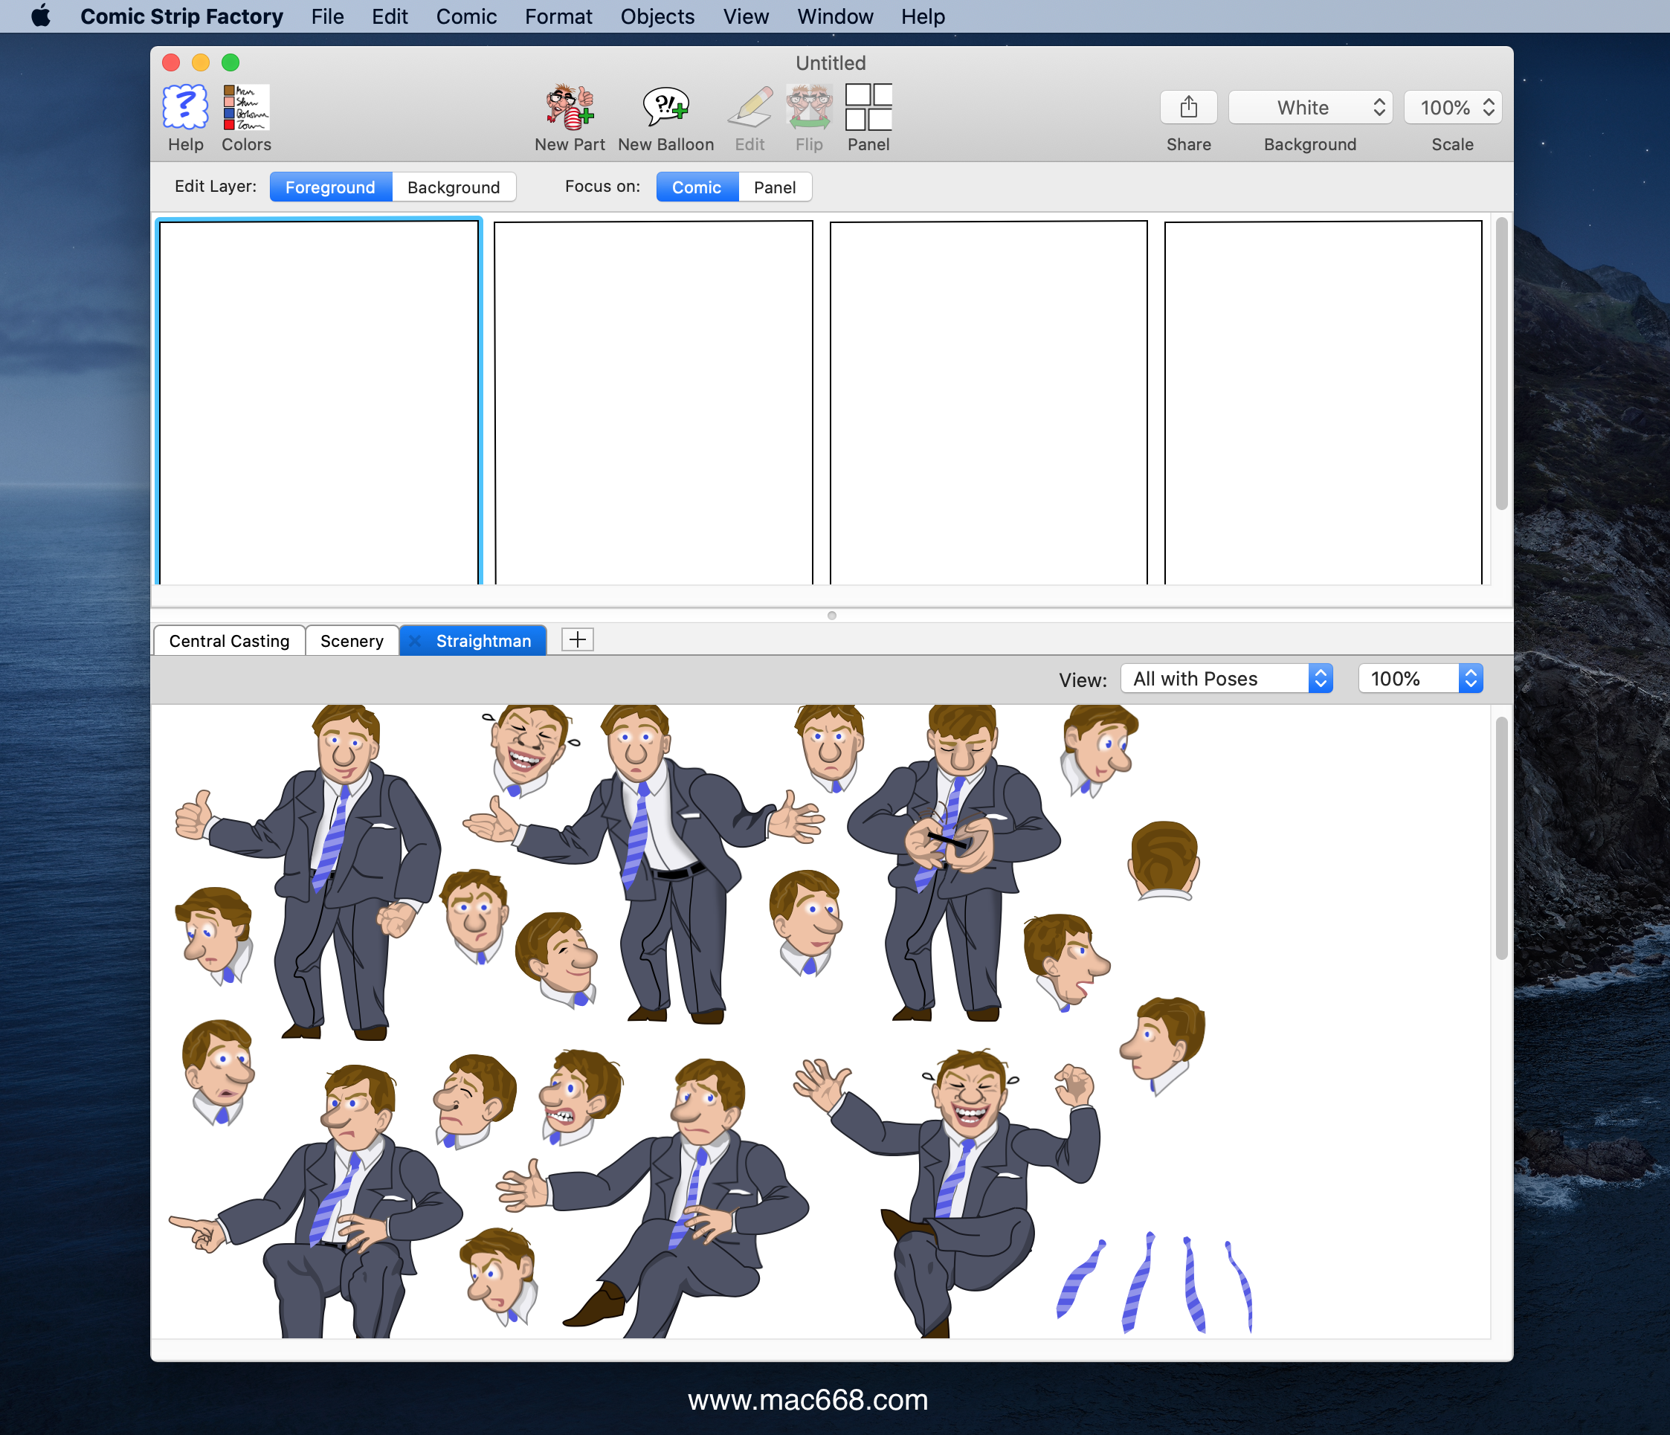Toggle Foreground edit layer
1670x1435 pixels.
[x=329, y=186]
